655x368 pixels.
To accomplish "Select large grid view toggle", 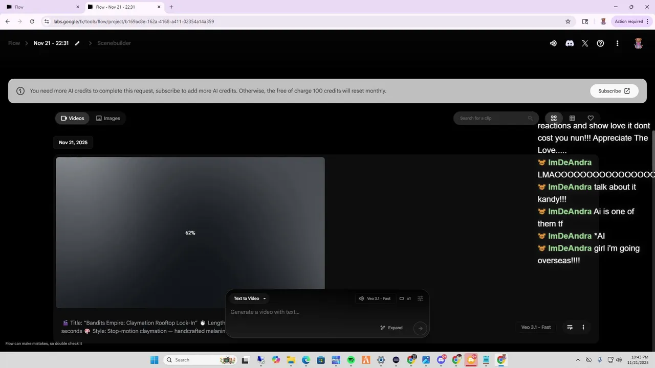I will coord(554,118).
